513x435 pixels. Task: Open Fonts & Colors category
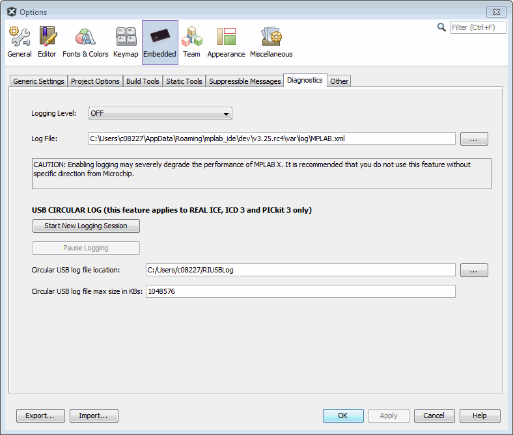pos(85,42)
